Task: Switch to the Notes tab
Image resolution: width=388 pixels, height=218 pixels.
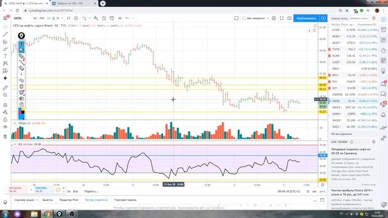Action: coord(47,200)
